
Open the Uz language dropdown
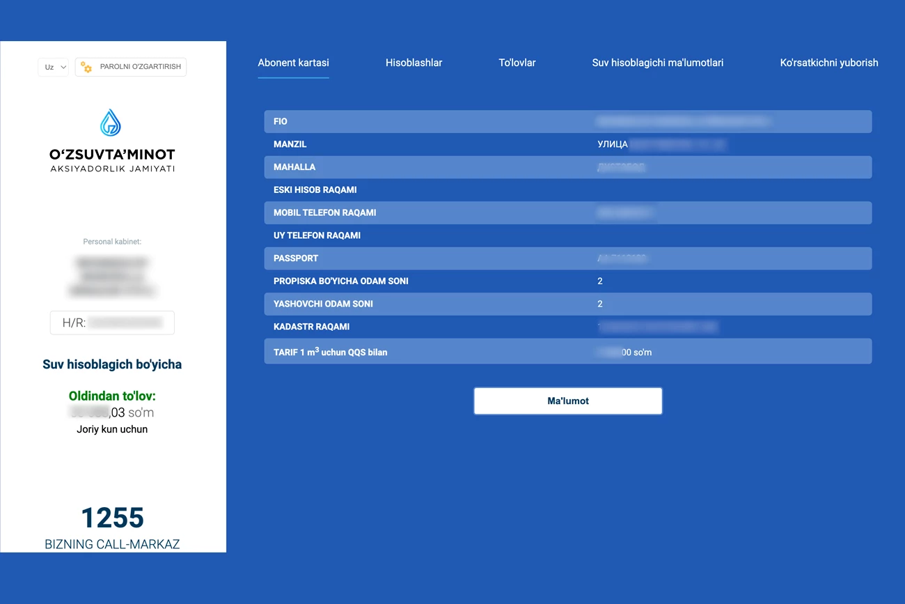pyautogui.click(x=53, y=67)
